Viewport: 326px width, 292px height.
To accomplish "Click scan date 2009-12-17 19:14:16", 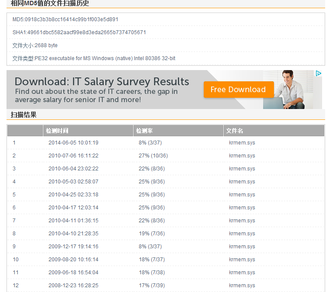I will point(73,246).
